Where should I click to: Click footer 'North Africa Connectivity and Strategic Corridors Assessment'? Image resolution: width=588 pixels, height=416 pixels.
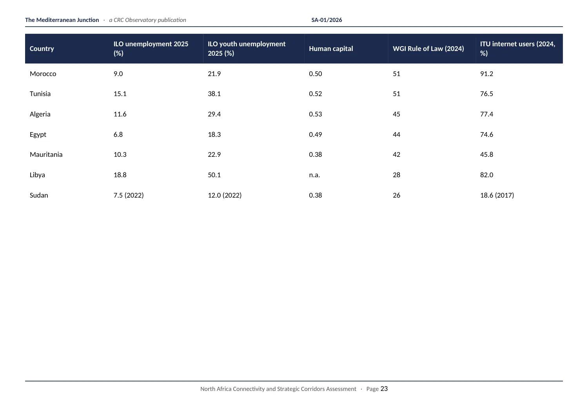tap(278, 389)
